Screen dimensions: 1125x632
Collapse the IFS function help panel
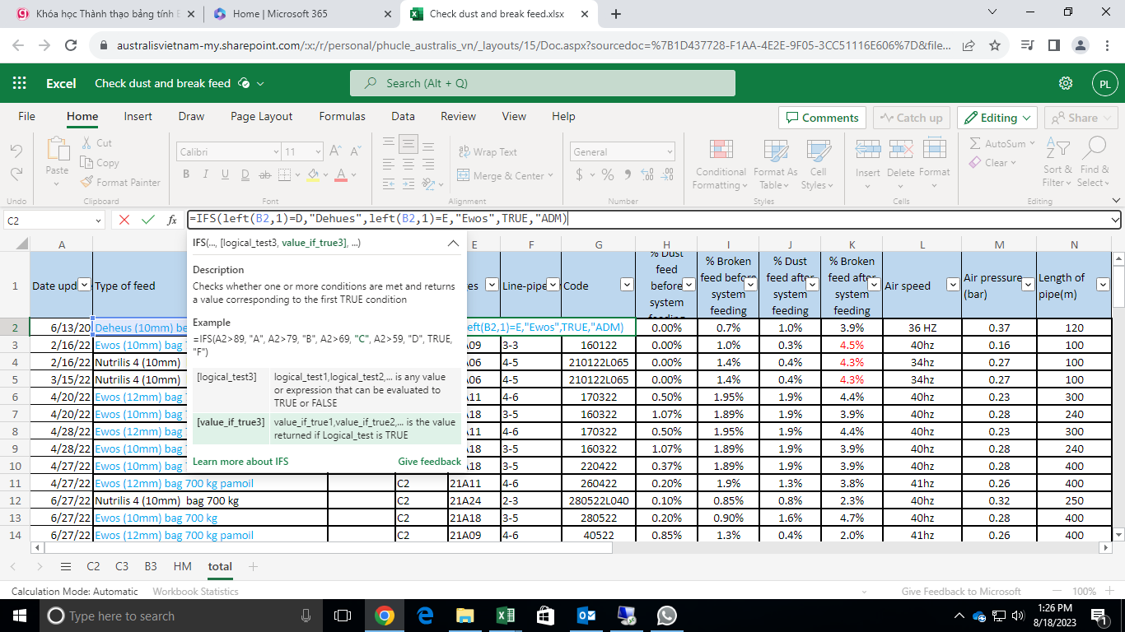(x=453, y=243)
